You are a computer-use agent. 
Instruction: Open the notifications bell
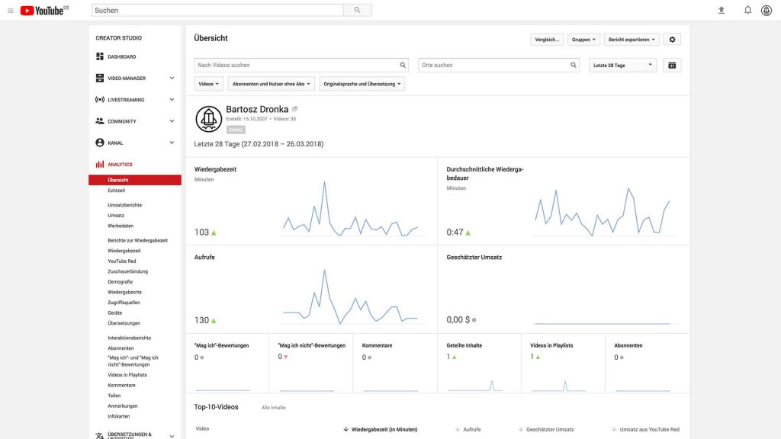pyautogui.click(x=747, y=11)
